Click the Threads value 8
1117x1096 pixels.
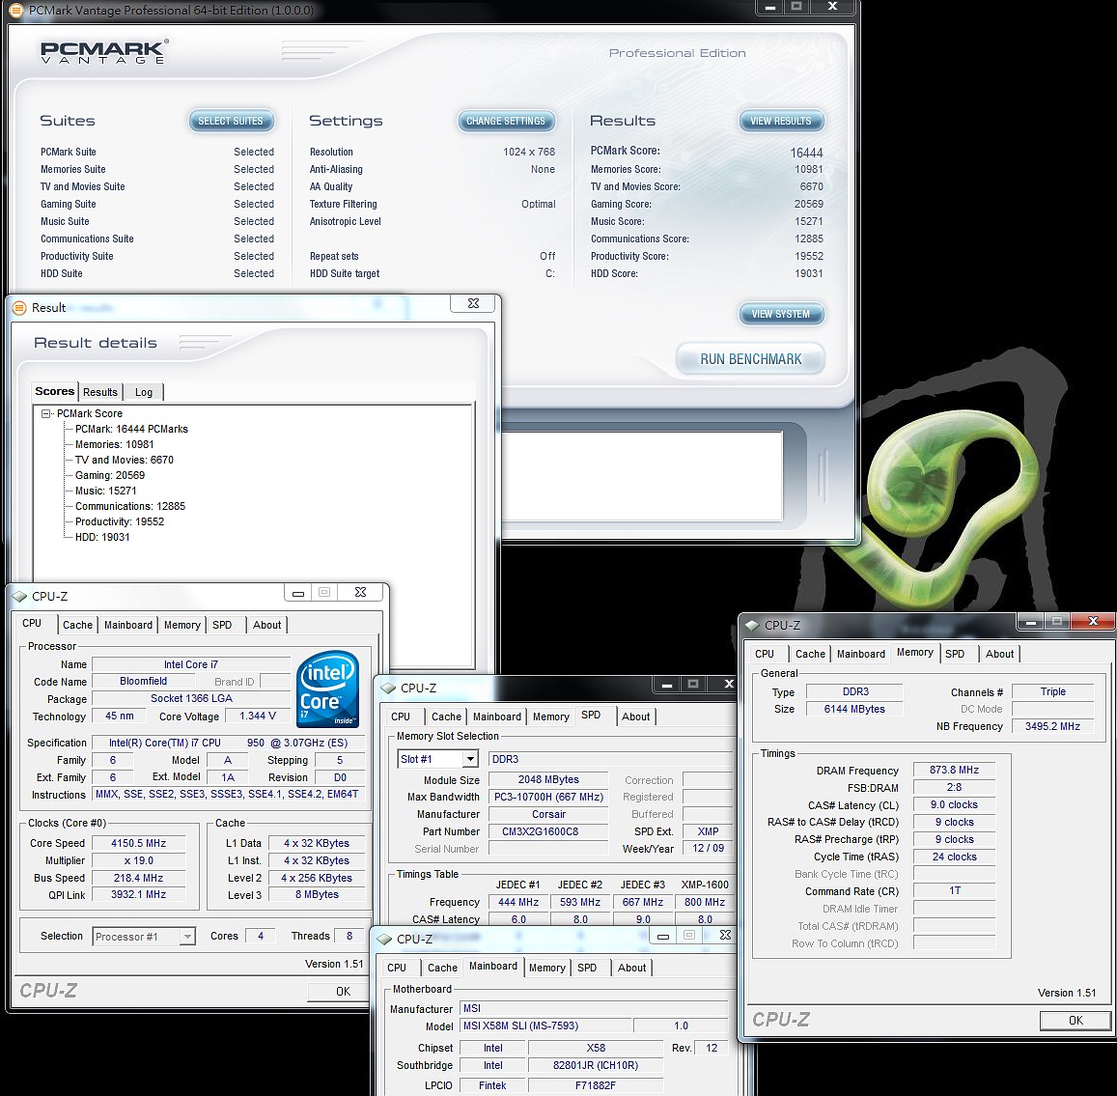tap(349, 937)
